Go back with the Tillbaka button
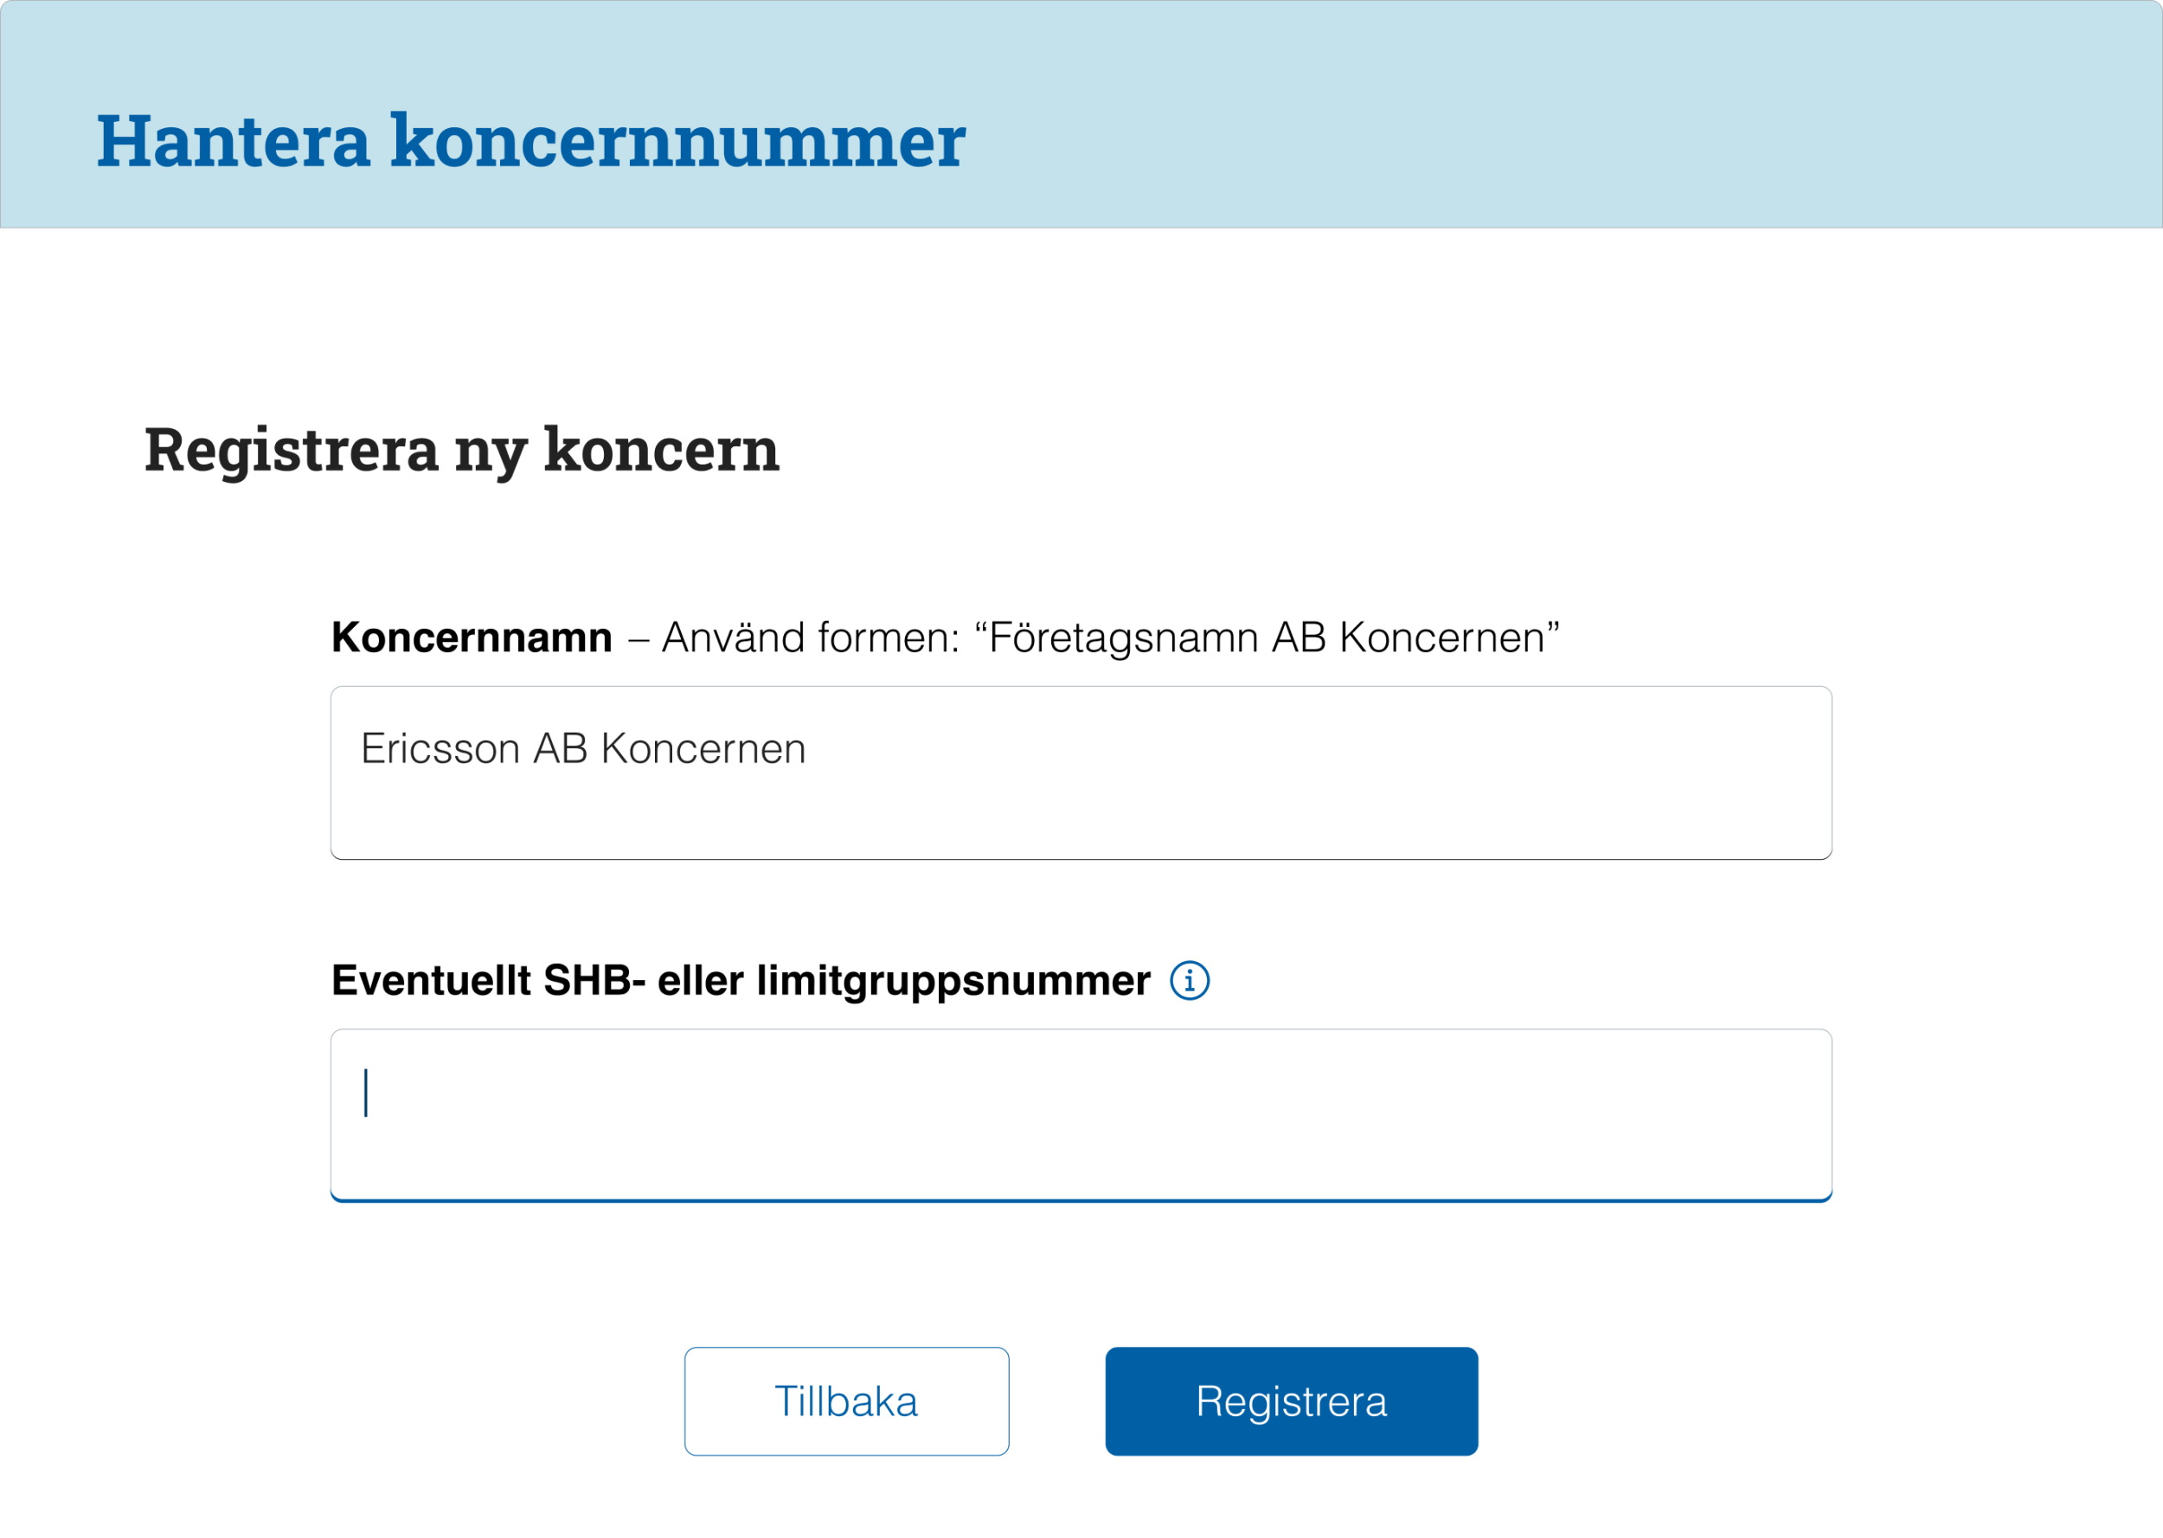This screenshot has width=2163, height=1538. coord(847,1401)
